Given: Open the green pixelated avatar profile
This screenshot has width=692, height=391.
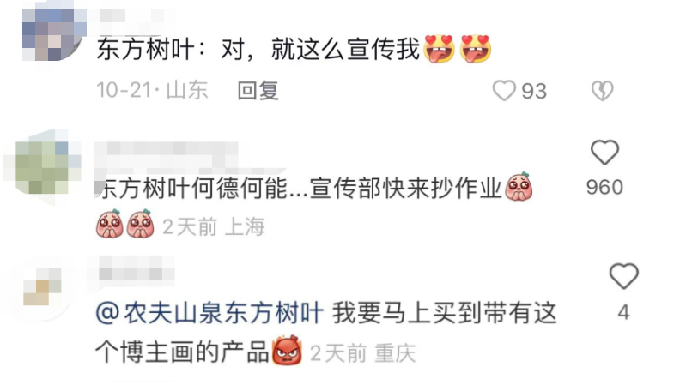Looking at the screenshot, I should click(x=44, y=167).
